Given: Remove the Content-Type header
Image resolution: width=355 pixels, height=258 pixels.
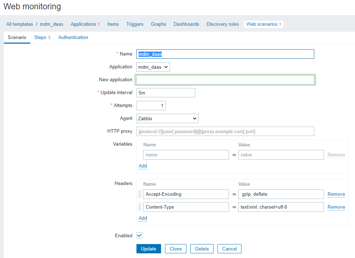Looking at the screenshot, I should point(336,207).
